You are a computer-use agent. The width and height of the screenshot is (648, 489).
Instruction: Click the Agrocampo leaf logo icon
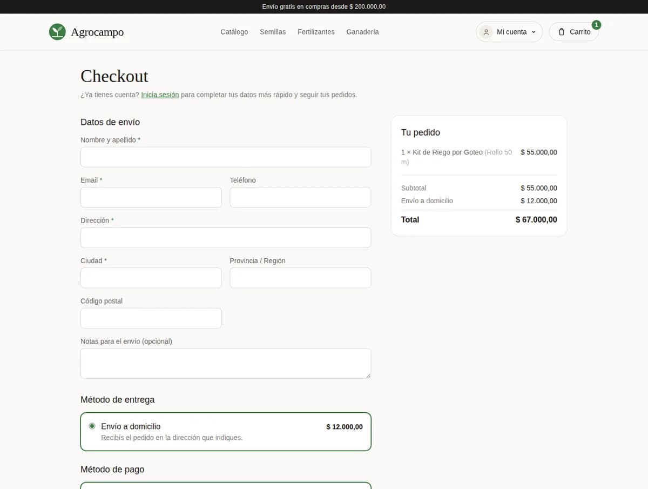click(x=57, y=32)
